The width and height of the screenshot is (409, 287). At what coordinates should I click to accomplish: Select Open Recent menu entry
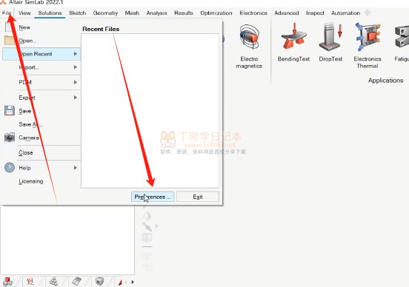pyautogui.click(x=41, y=54)
